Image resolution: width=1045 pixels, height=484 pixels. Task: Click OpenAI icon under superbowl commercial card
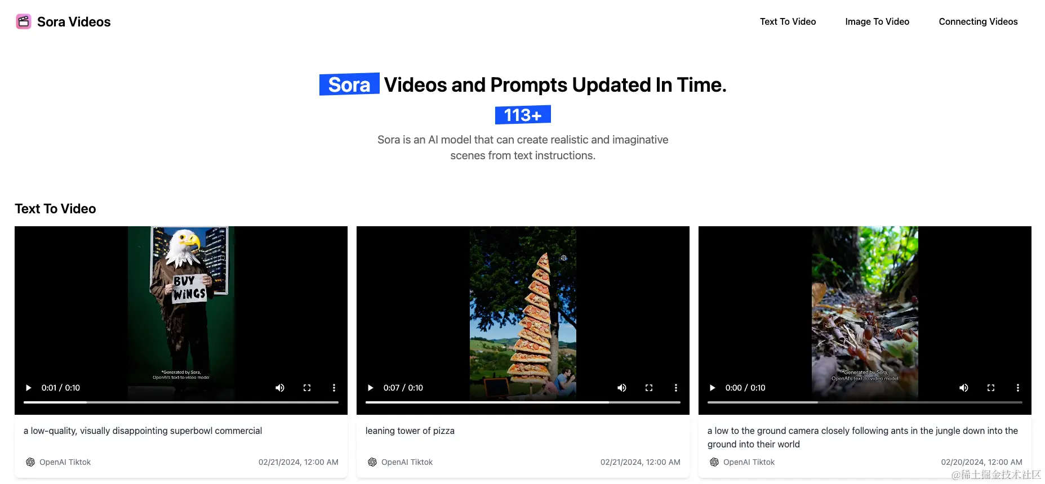click(x=30, y=462)
